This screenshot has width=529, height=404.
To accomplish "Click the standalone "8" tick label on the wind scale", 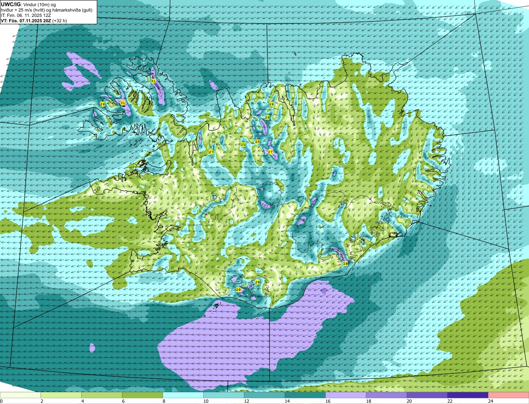I will 163,401.
